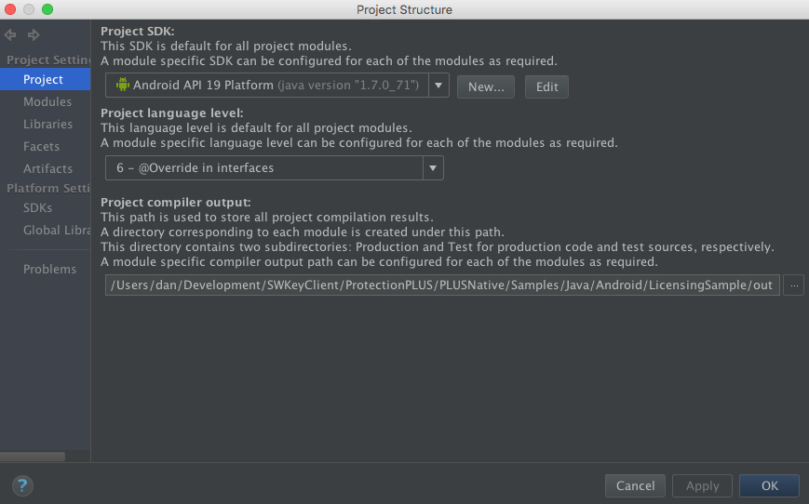This screenshot has height=504, width=809.
Task: Go to Artifacts in Project Settings
Action: pyautogui.click(x=48, y=168)
